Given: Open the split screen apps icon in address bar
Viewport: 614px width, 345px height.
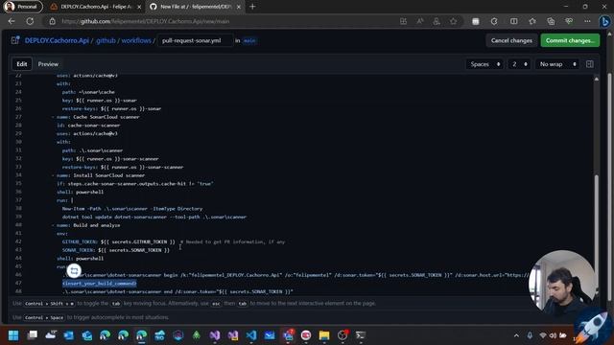Looking at the screenshot, I should coord(403,21).
